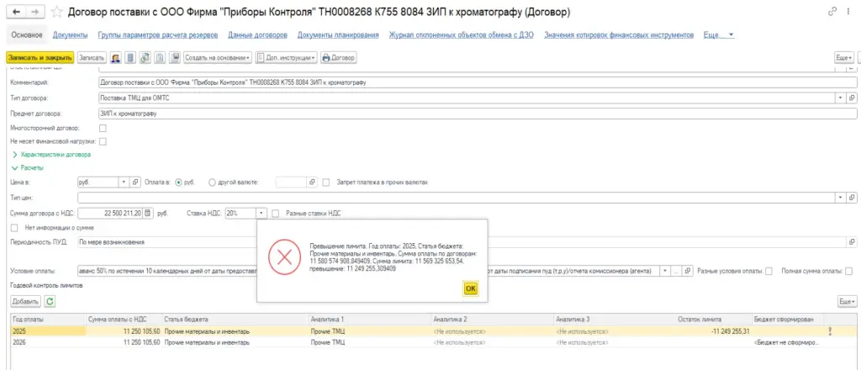Open form link next to другой валюте field

pyautogui.click(x=312, y=182)
